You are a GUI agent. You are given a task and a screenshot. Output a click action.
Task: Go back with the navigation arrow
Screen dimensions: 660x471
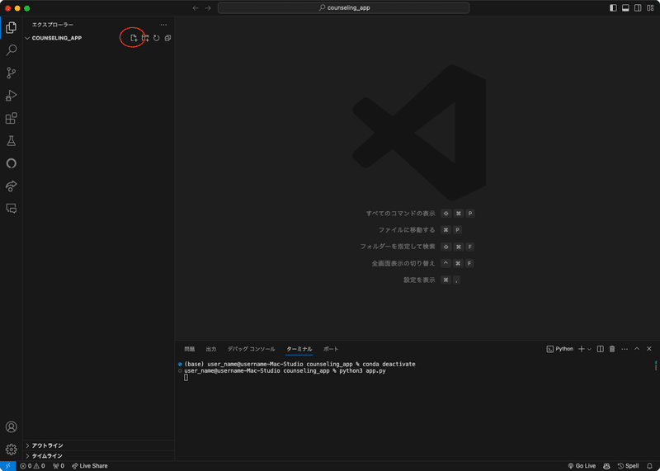(x=196, y=8)
